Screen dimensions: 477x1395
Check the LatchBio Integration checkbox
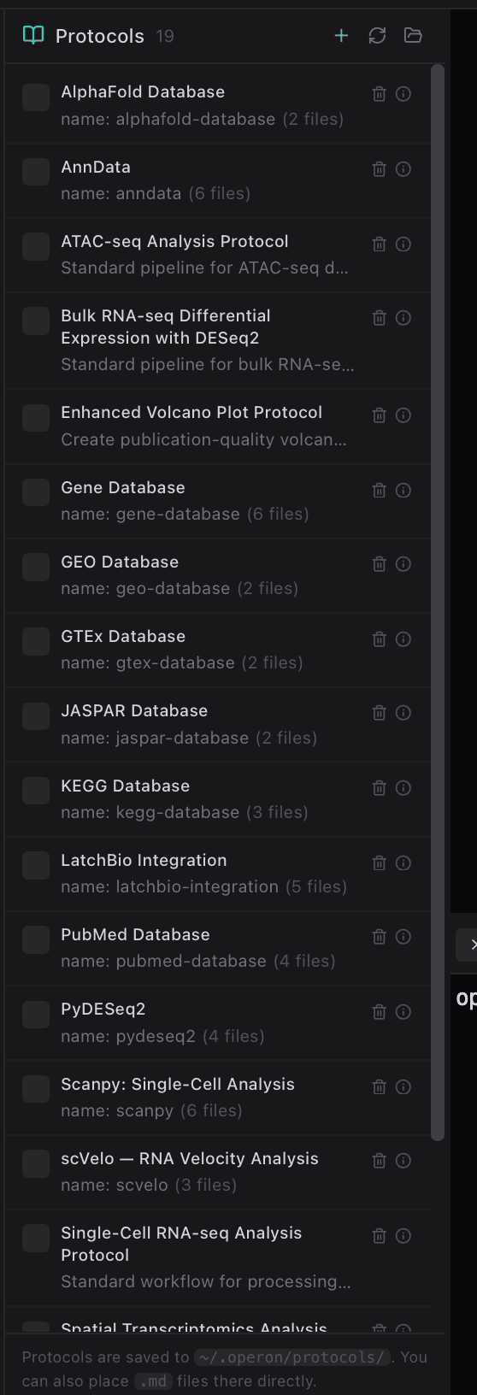click(36, 866)
